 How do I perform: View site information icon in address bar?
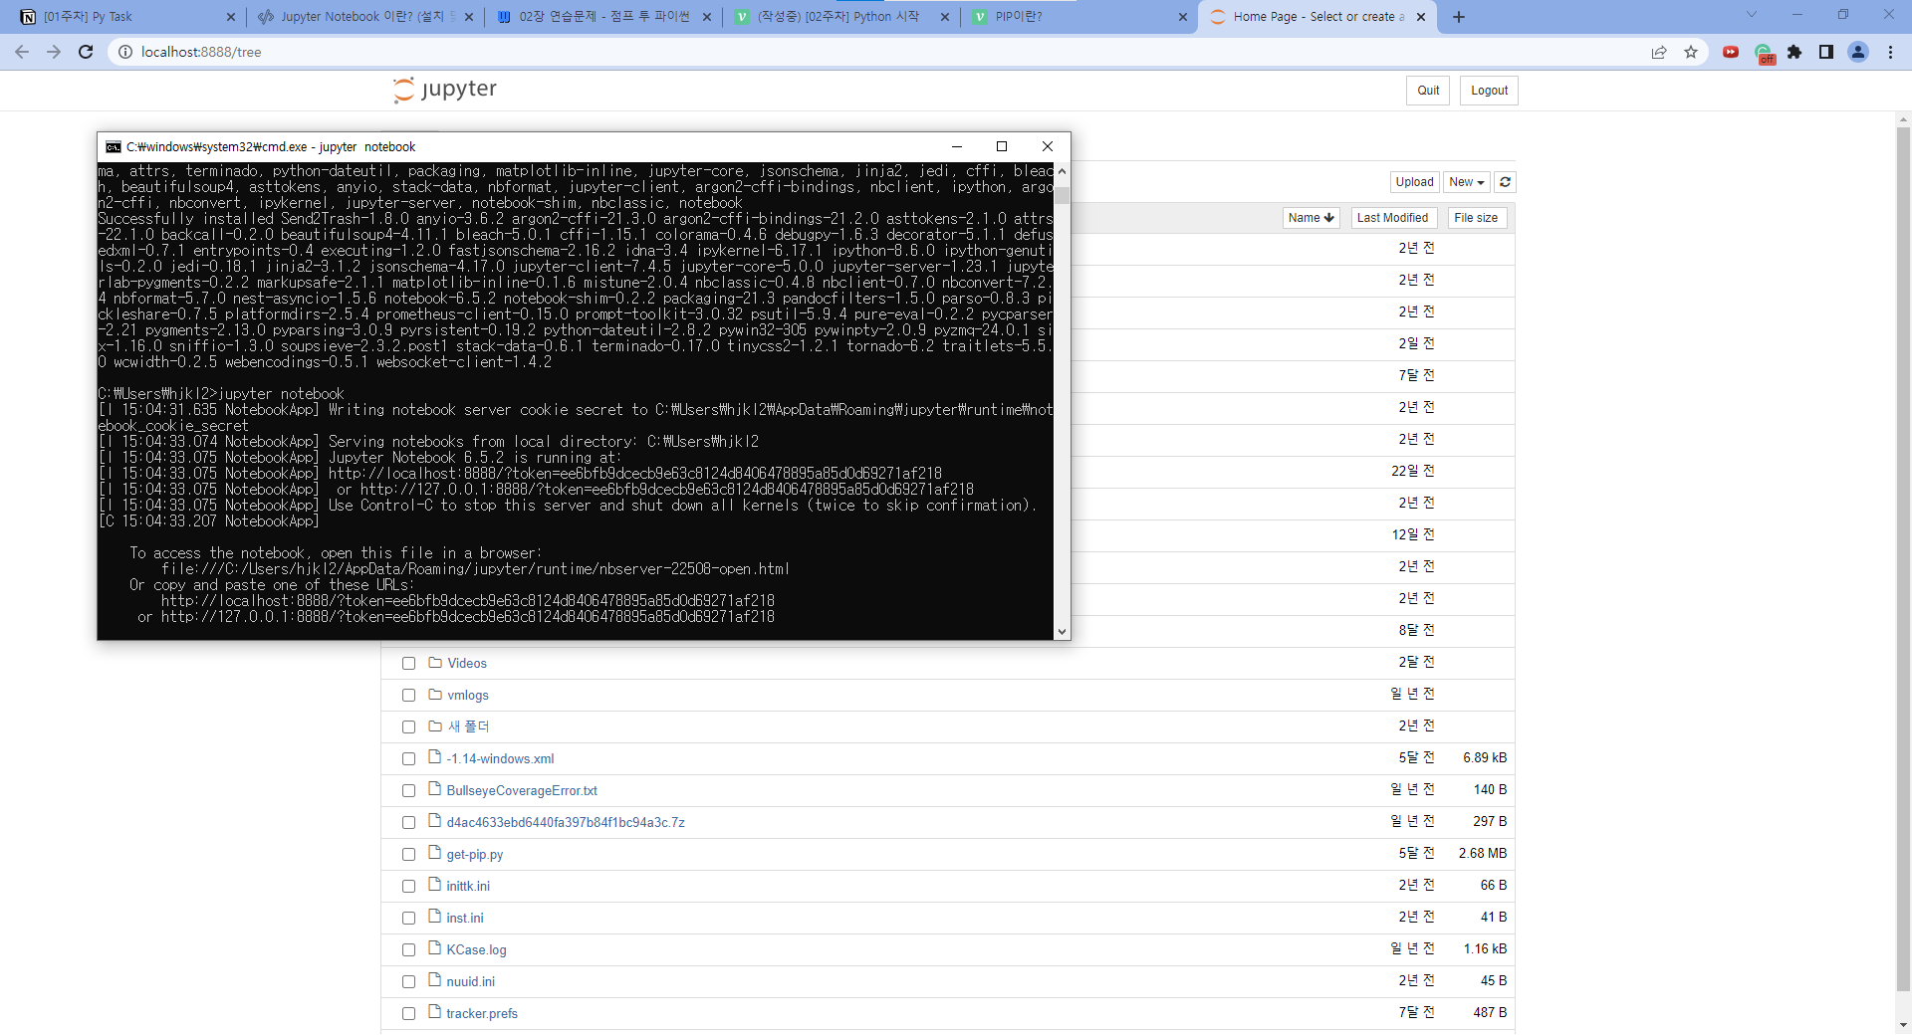(x=125, y=52)
